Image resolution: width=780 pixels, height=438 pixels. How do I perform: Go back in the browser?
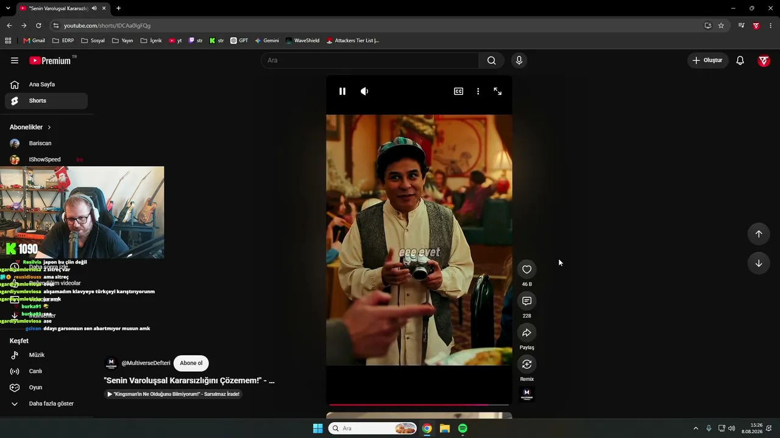point(9,26)
